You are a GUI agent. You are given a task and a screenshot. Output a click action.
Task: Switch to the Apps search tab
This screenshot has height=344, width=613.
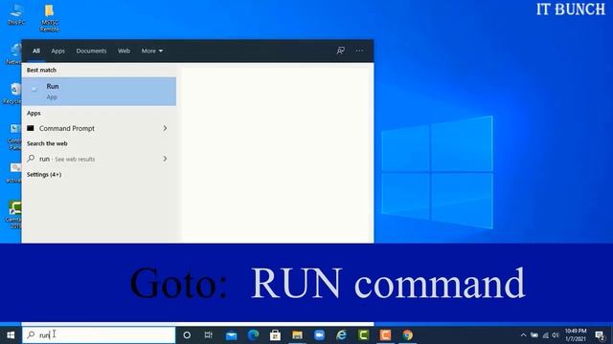click(57, 51)
